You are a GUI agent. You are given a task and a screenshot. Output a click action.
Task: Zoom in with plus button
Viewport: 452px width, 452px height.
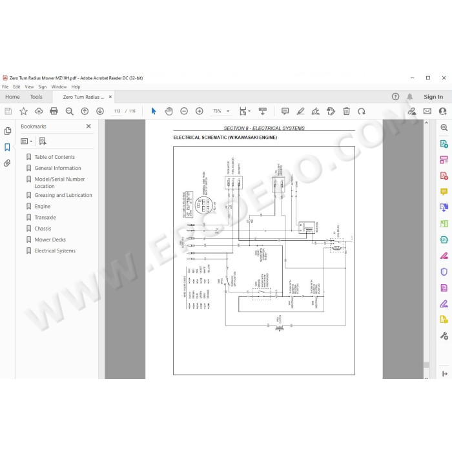point(199,111)
